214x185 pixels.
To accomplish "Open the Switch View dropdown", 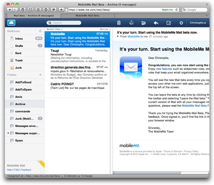I will pos(54,29).
